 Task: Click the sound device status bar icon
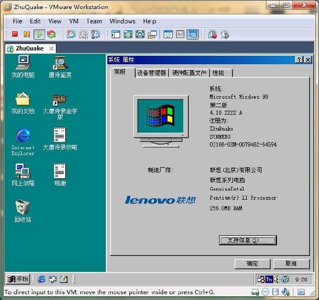coord(286,292)
